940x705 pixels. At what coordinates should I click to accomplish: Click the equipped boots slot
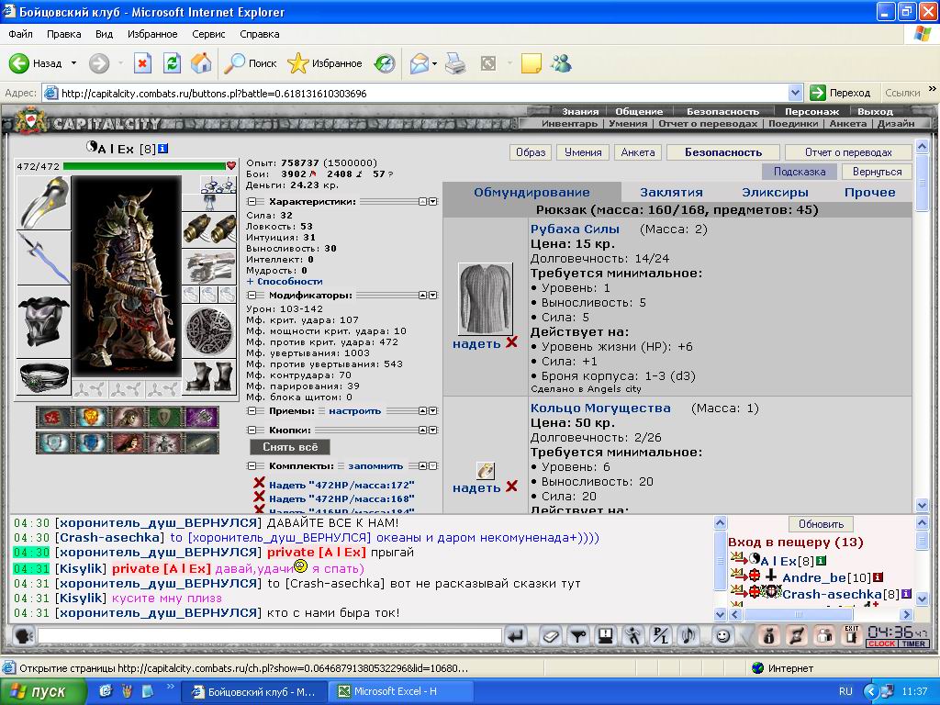click(208, 376)
